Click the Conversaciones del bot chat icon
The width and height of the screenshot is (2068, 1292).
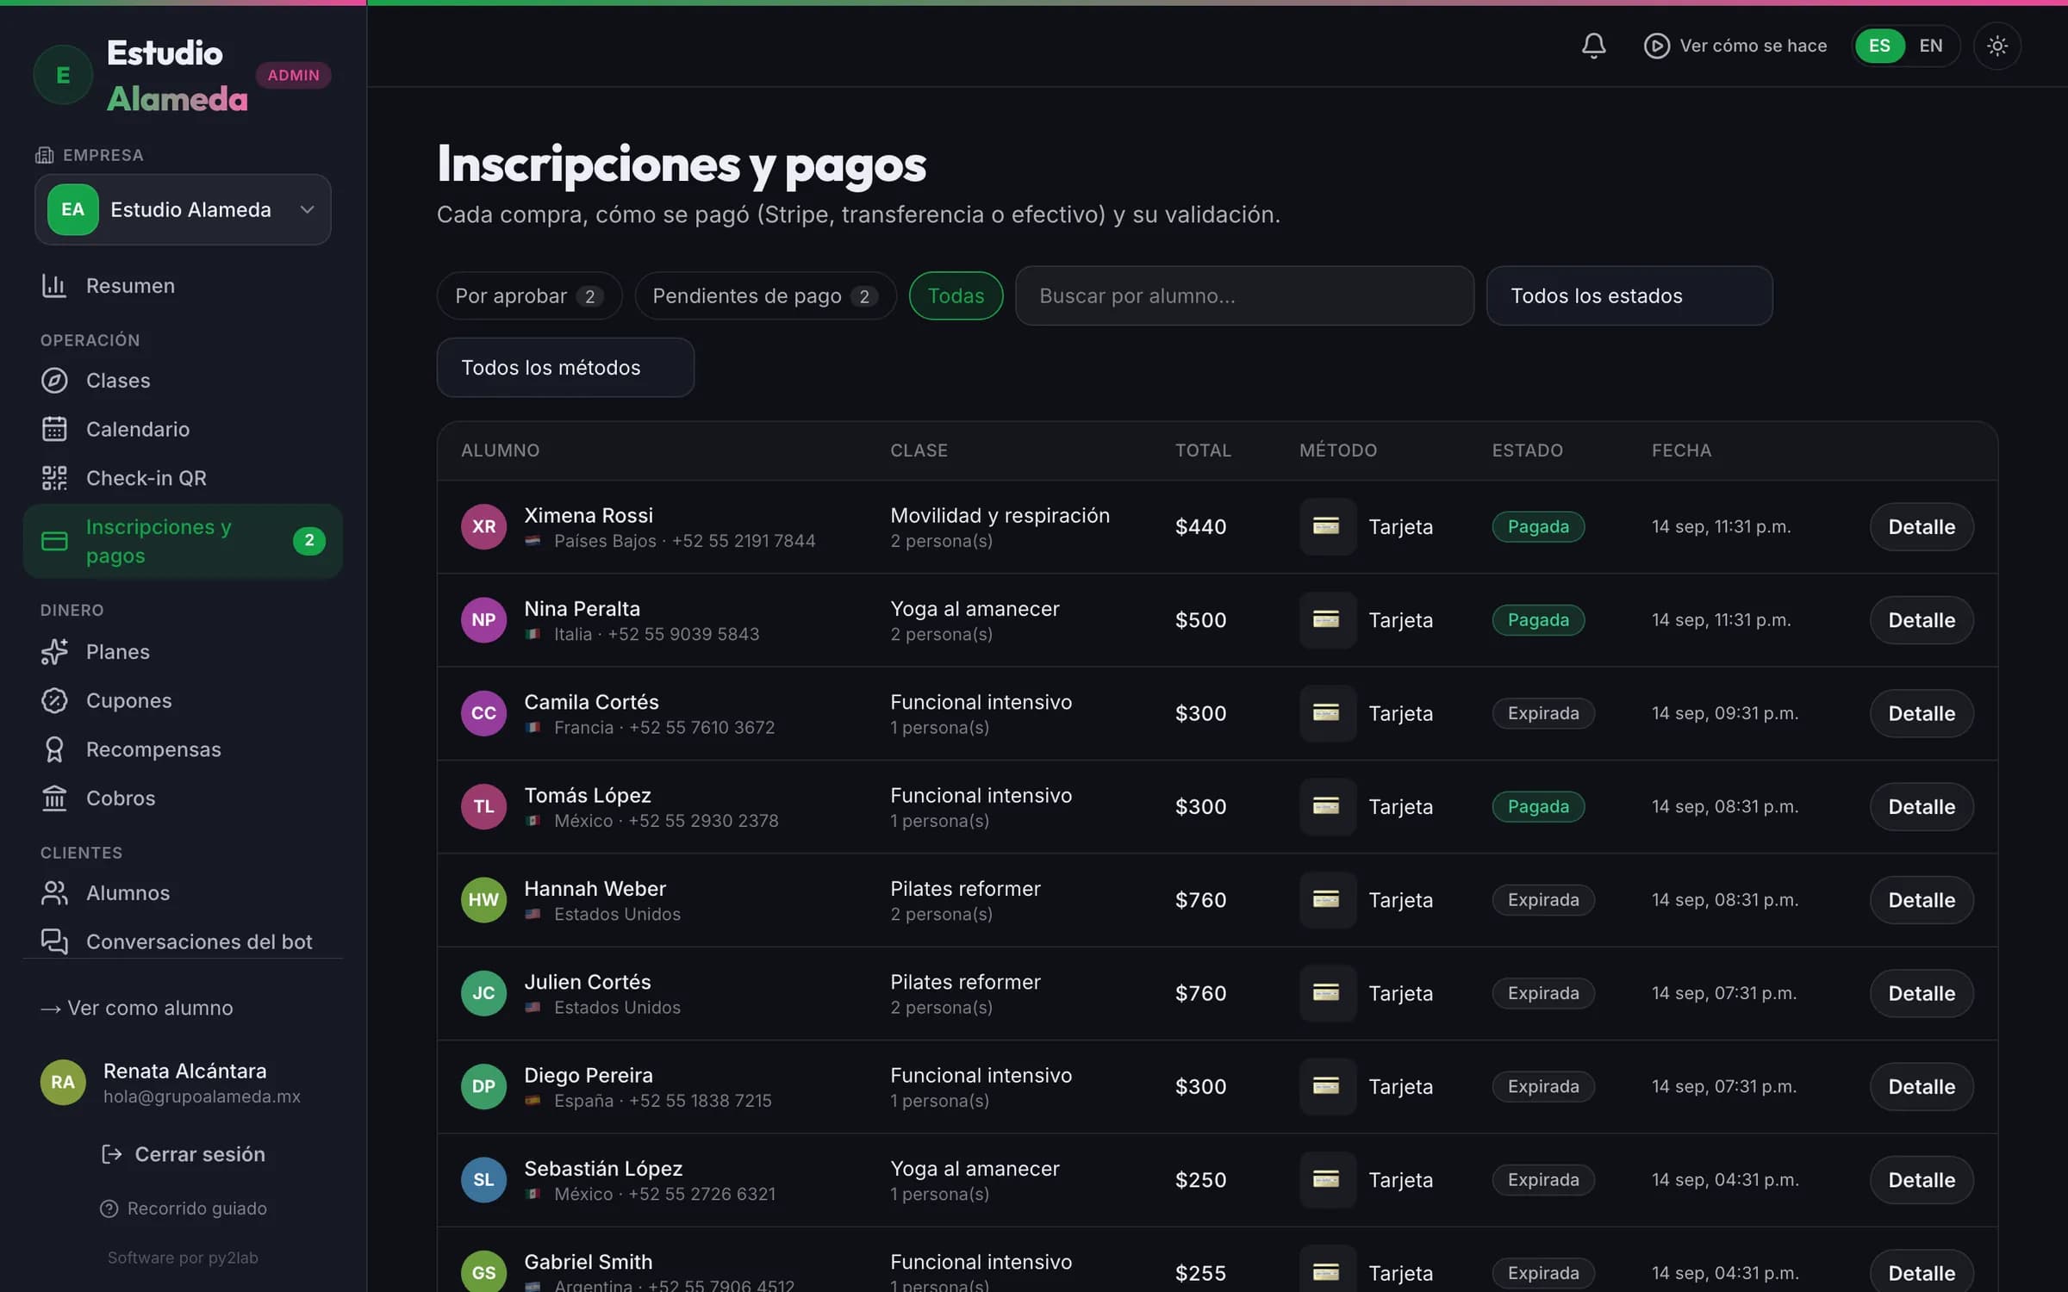54,941
